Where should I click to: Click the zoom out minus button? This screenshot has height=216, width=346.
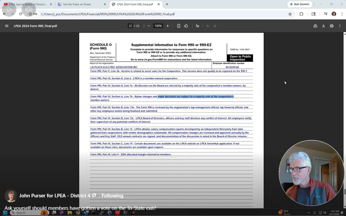pyautogui.click(x=149, y=26)
